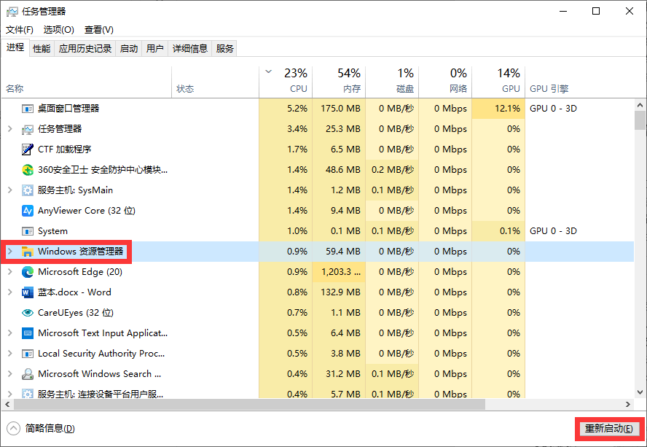This screenshot has width=647, height=447.
Task: Click the CareUEyes process icon
Action: point(27,312)
